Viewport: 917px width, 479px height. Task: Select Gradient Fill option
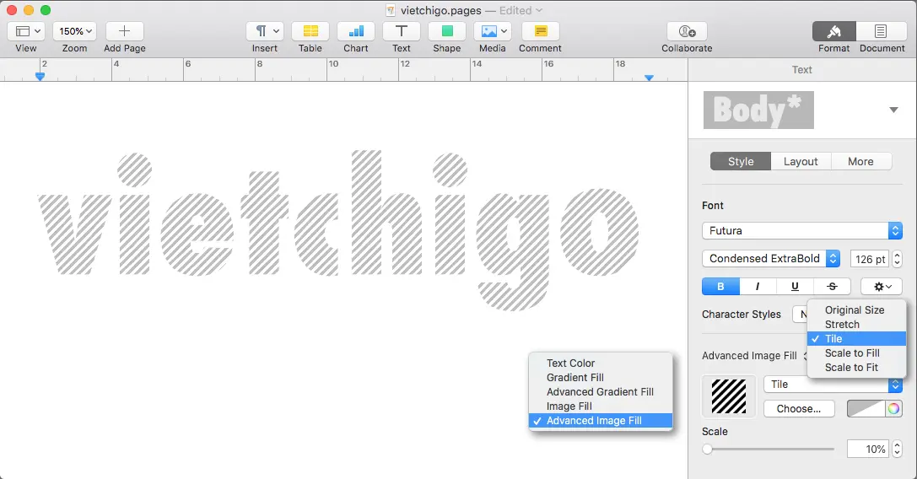coord(601,377)
